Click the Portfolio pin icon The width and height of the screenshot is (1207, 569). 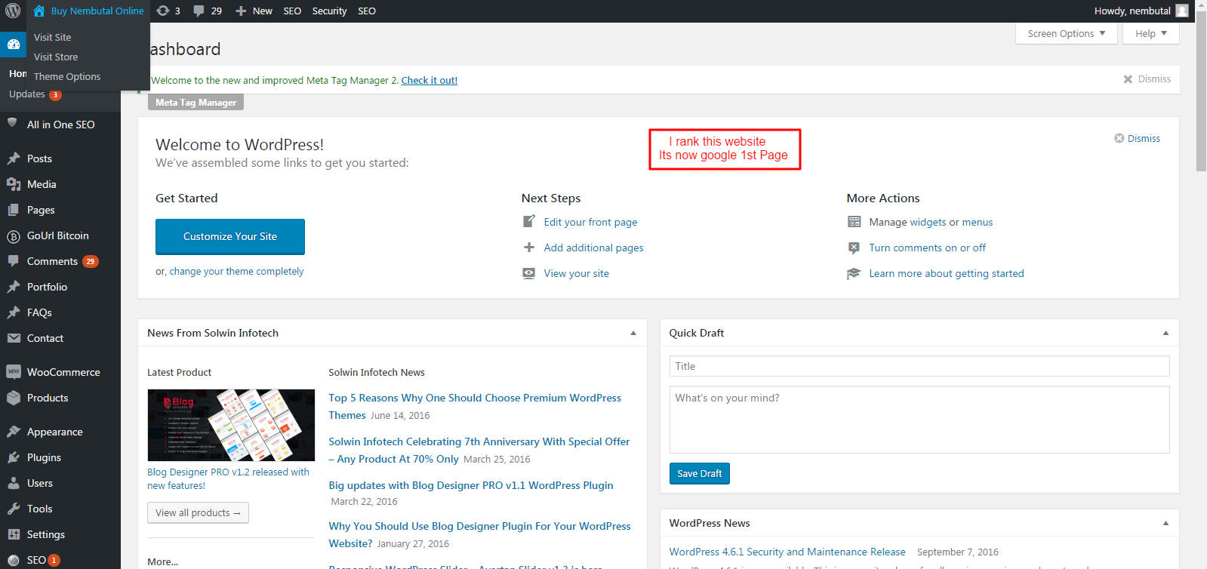(14, 287)
